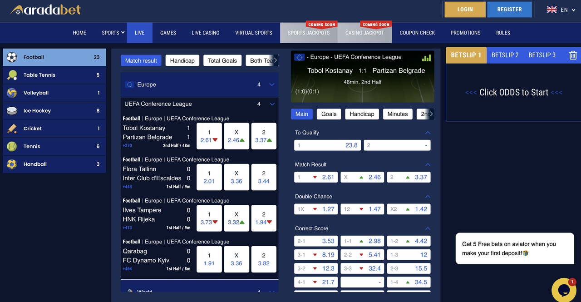Bet on Tobol Kostanay win 2.61 in list

pyautogui.click(x=209, y=136)
